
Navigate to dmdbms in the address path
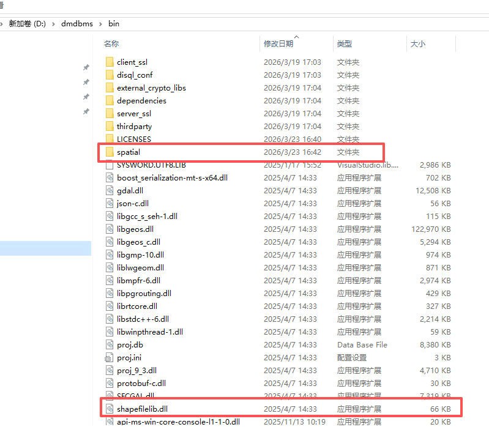coord(78,24)
